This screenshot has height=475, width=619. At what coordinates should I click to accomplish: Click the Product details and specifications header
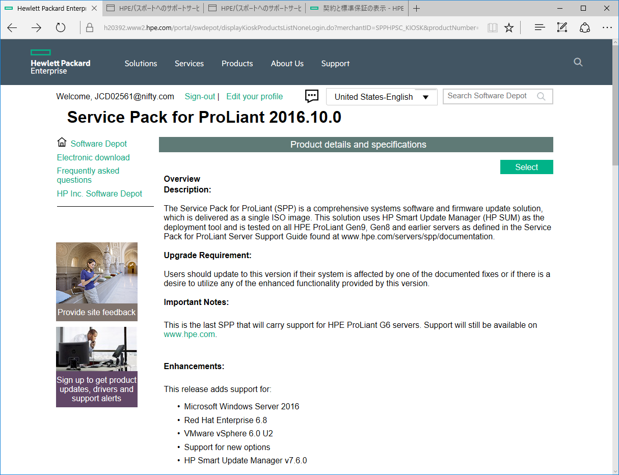coord(356,145)
